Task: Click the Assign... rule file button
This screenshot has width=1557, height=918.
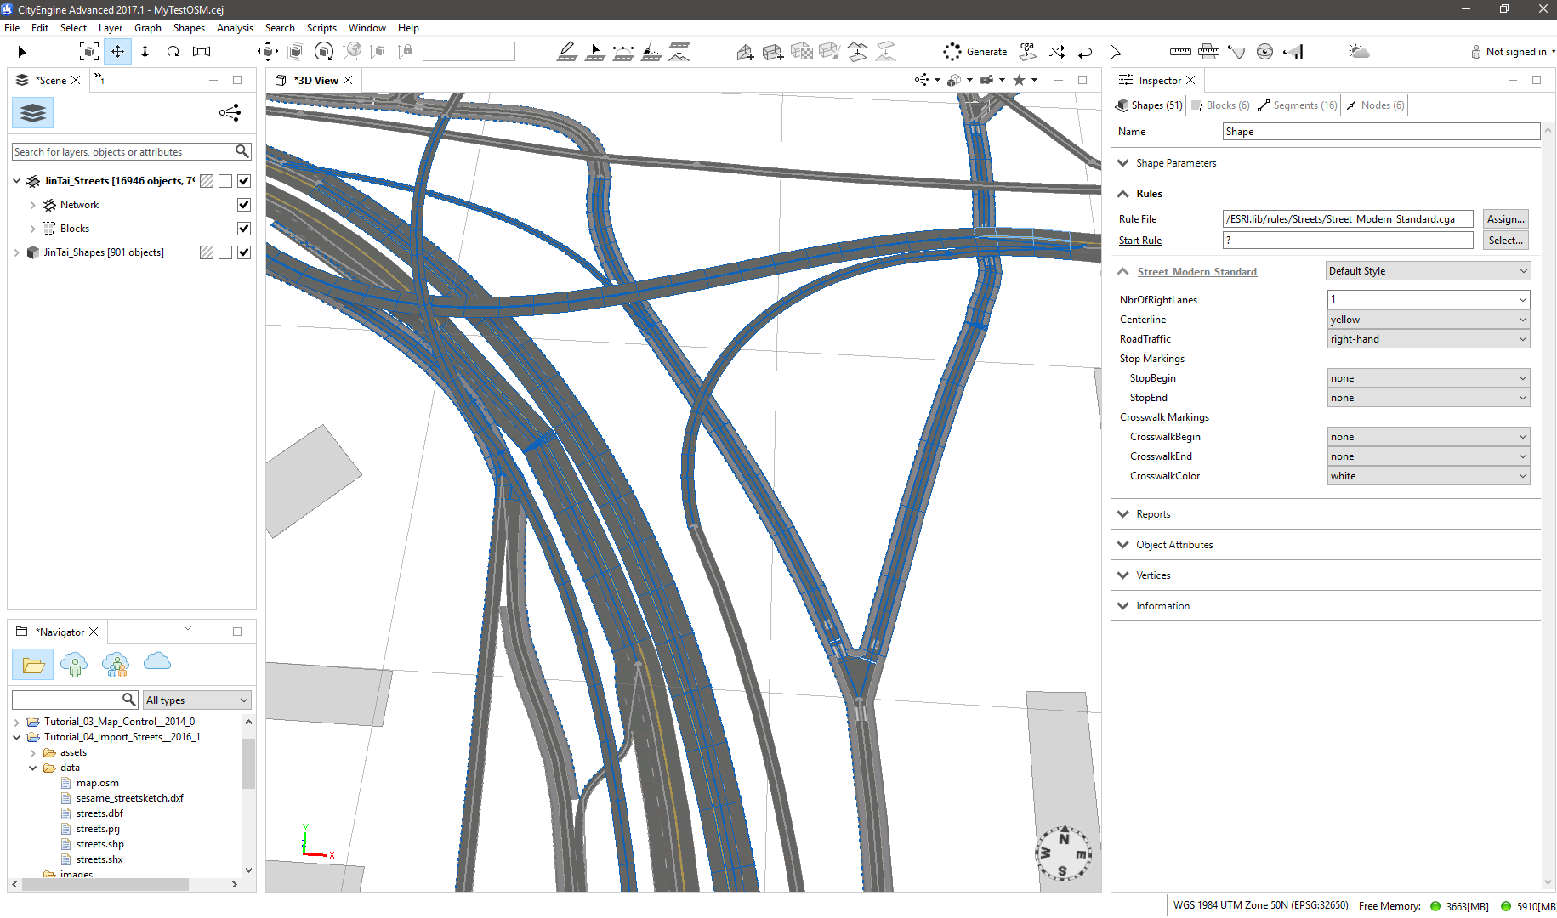Action: pyautogui.click(x=1505, y=219)
